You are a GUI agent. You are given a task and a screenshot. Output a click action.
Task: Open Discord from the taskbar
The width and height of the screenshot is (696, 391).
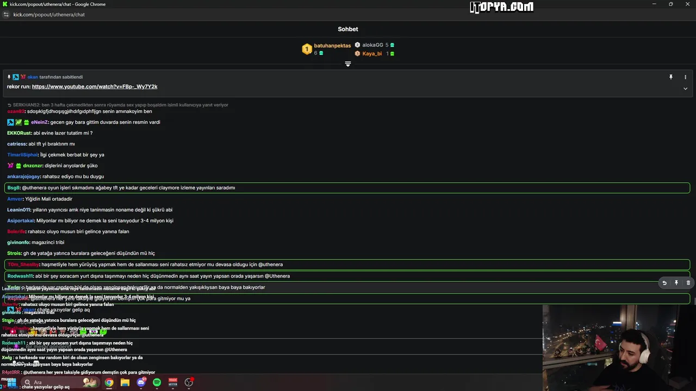tap(141, 382)
